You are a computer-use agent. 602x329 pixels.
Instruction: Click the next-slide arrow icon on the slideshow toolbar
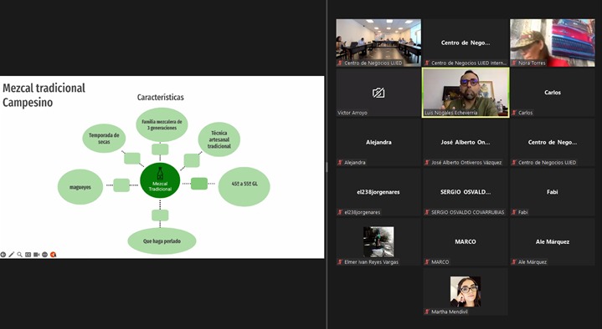[3, 255]
